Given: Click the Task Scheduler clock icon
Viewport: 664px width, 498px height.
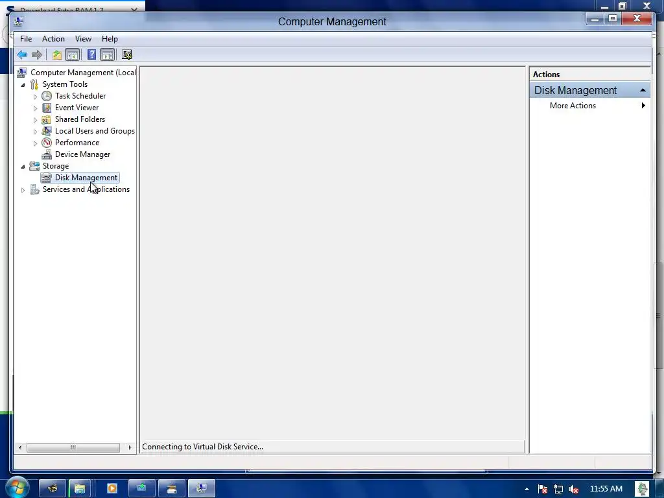Looking at the screenshot, I should (47, 96).
